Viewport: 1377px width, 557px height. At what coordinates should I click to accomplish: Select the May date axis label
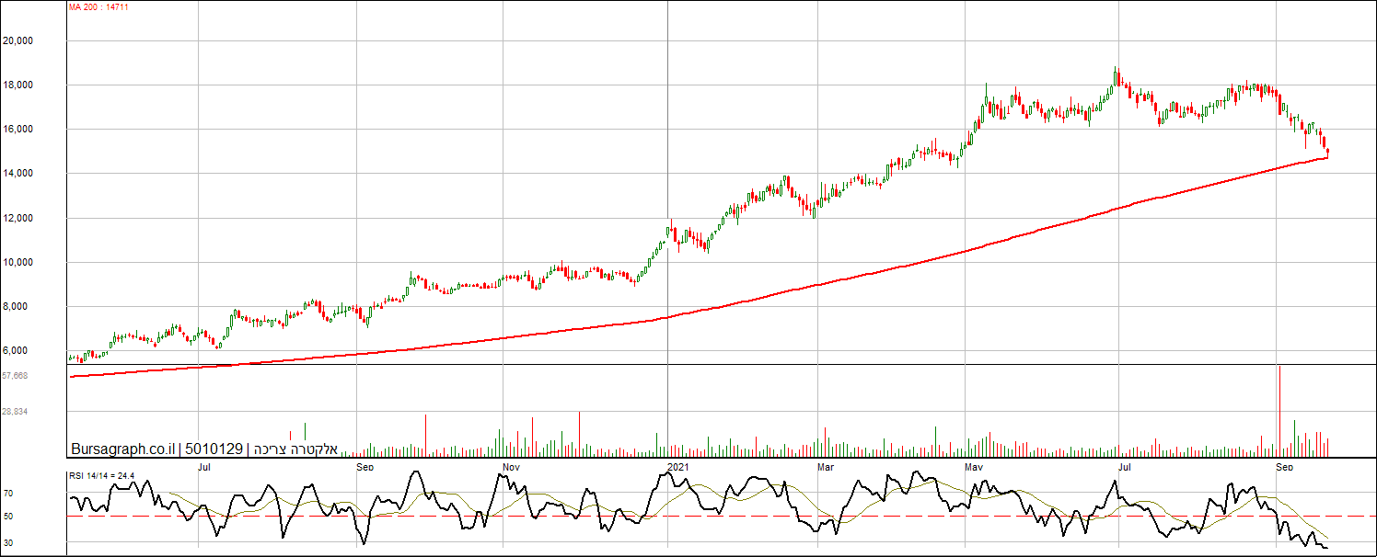(x=975, y=467)
